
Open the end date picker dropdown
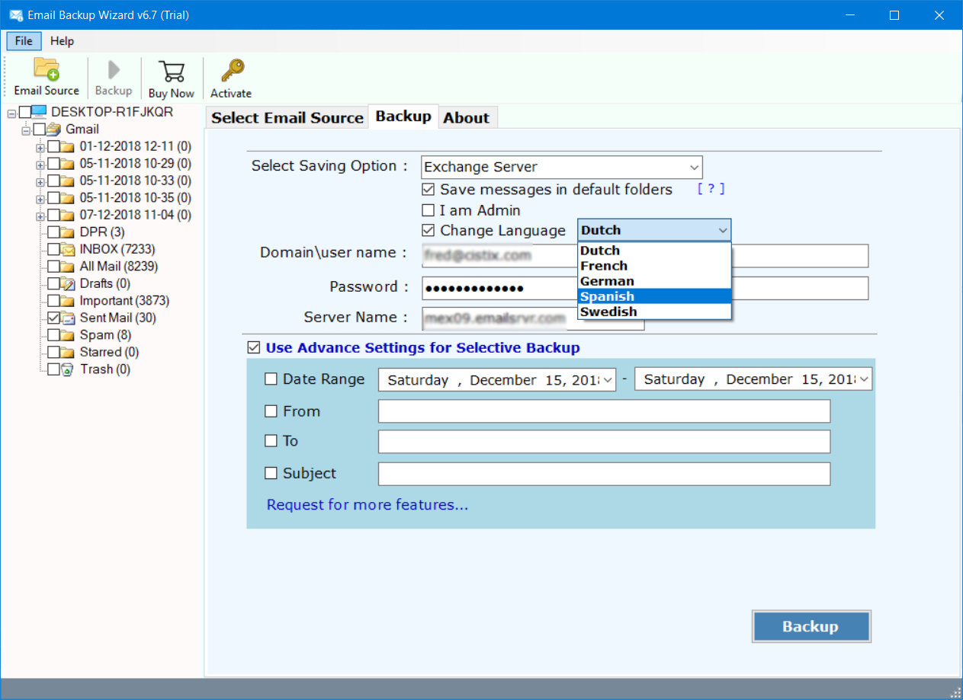click(865, 379)
